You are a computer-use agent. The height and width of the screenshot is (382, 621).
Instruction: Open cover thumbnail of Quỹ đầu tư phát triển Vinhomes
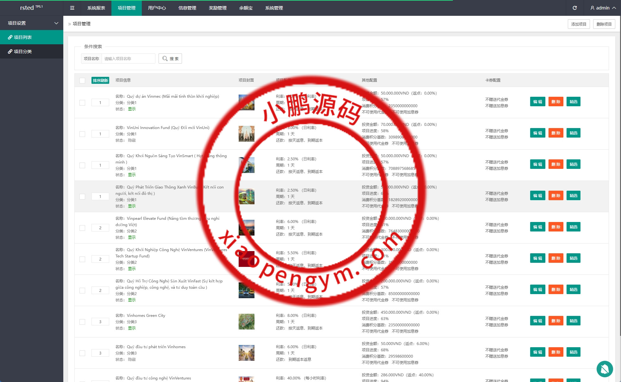[x=247, y=353]
